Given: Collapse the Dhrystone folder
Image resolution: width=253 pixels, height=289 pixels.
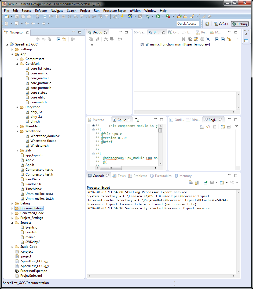Looking at the screenshot, I should click(17, 107).
